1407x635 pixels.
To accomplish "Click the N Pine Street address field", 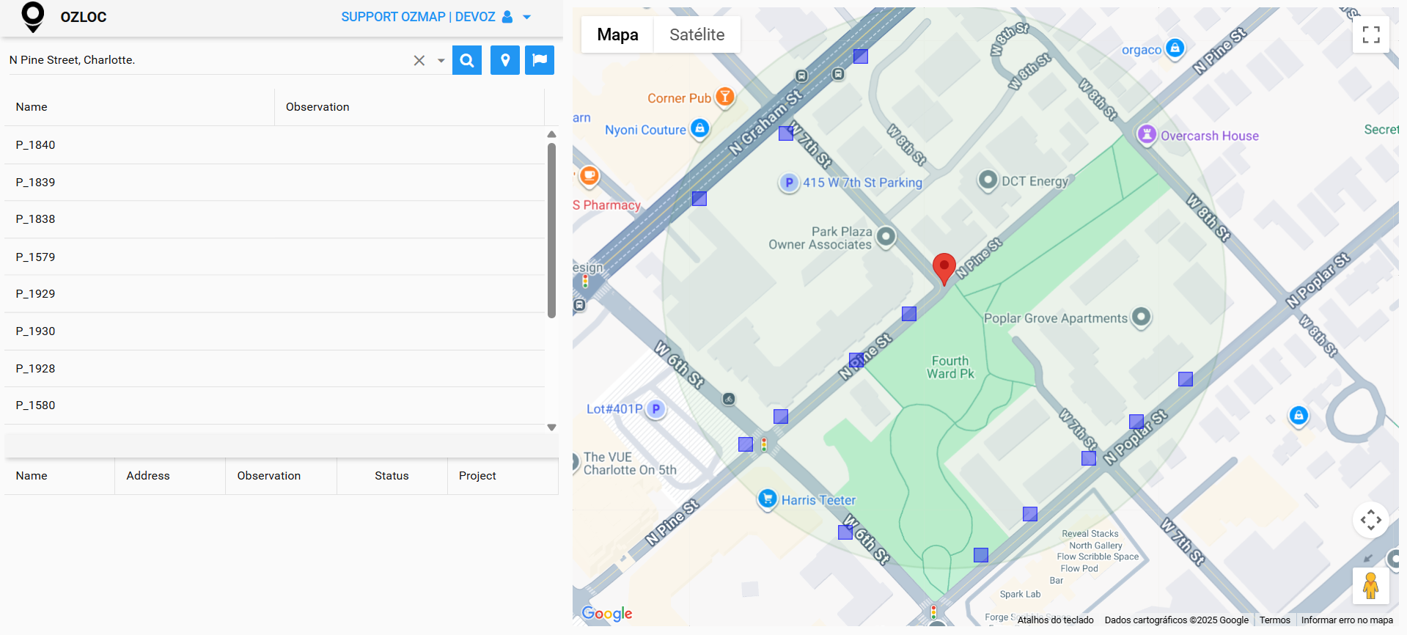I will [209, 60].
